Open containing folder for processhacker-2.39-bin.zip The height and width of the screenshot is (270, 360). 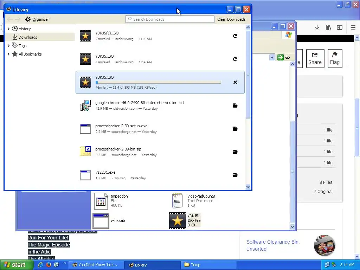235,152
